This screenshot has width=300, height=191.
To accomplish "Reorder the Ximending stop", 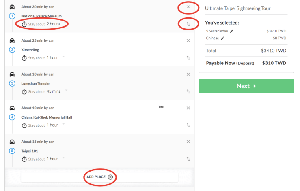I will pyautogui.click(x=188, y=58).
